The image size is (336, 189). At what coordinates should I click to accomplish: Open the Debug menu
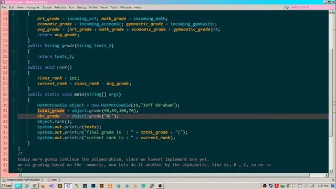tap(81, 7)
